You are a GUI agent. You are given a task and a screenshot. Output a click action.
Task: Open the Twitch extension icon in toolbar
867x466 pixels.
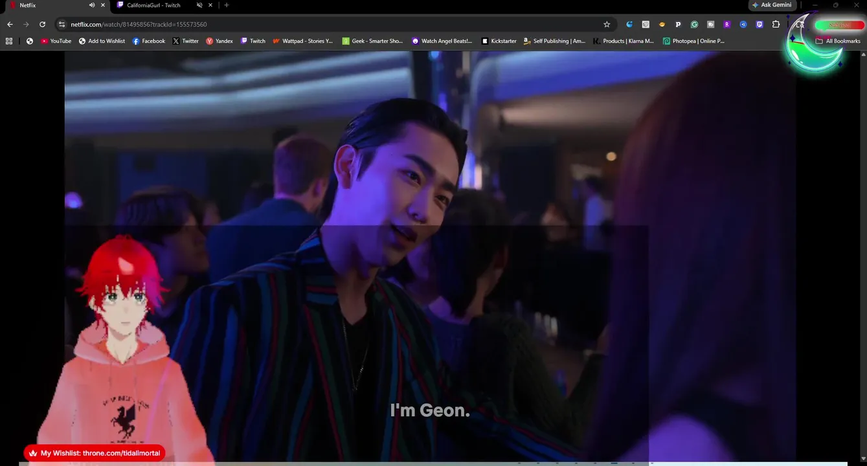click(760, 25)
